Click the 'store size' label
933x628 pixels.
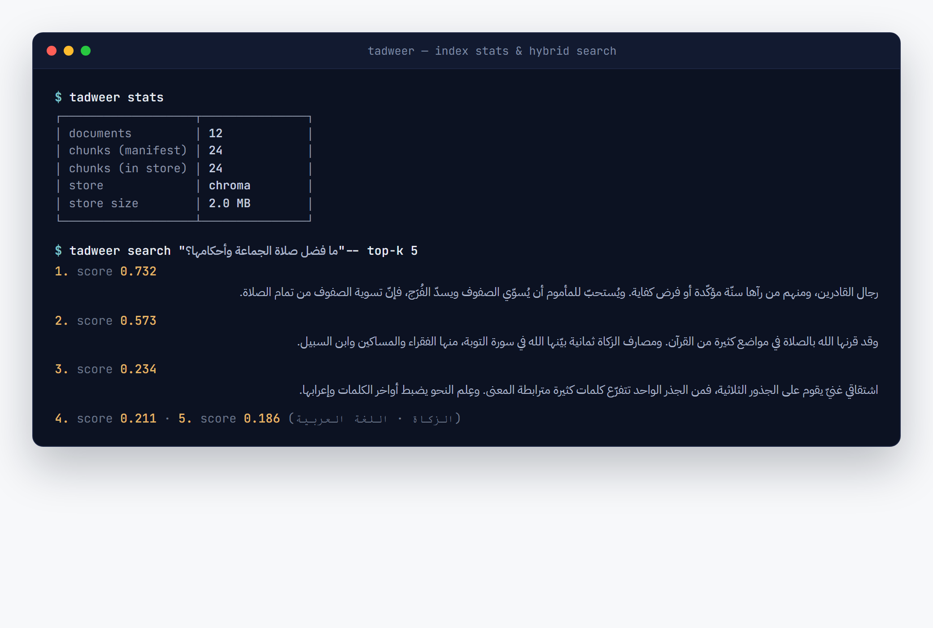104,203
